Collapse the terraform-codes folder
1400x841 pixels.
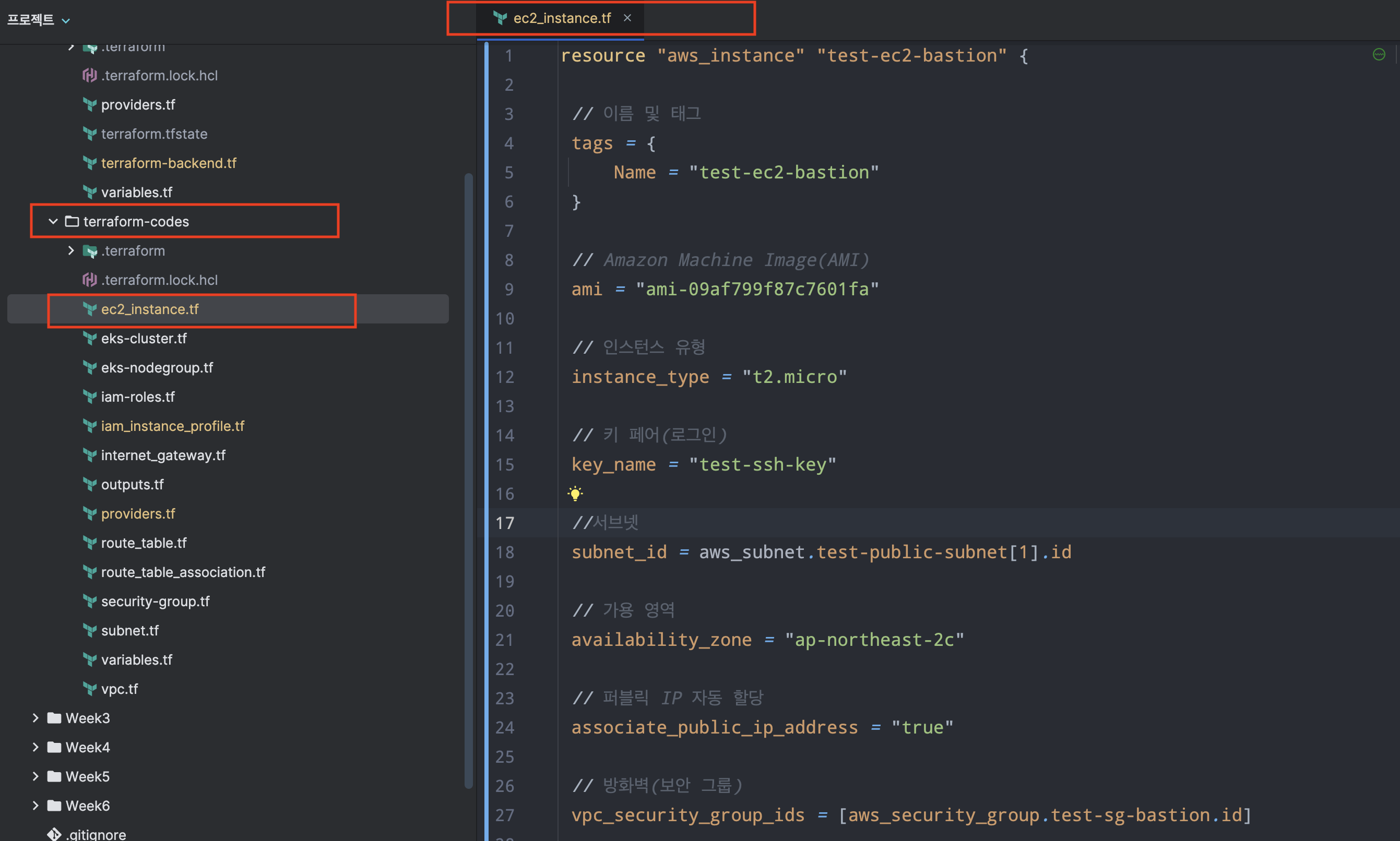(x=53, y=222)
